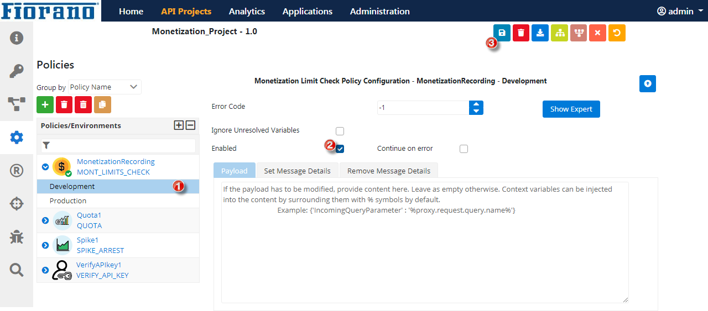Click the save project icon
708x311 pixels.
point(502,33)
